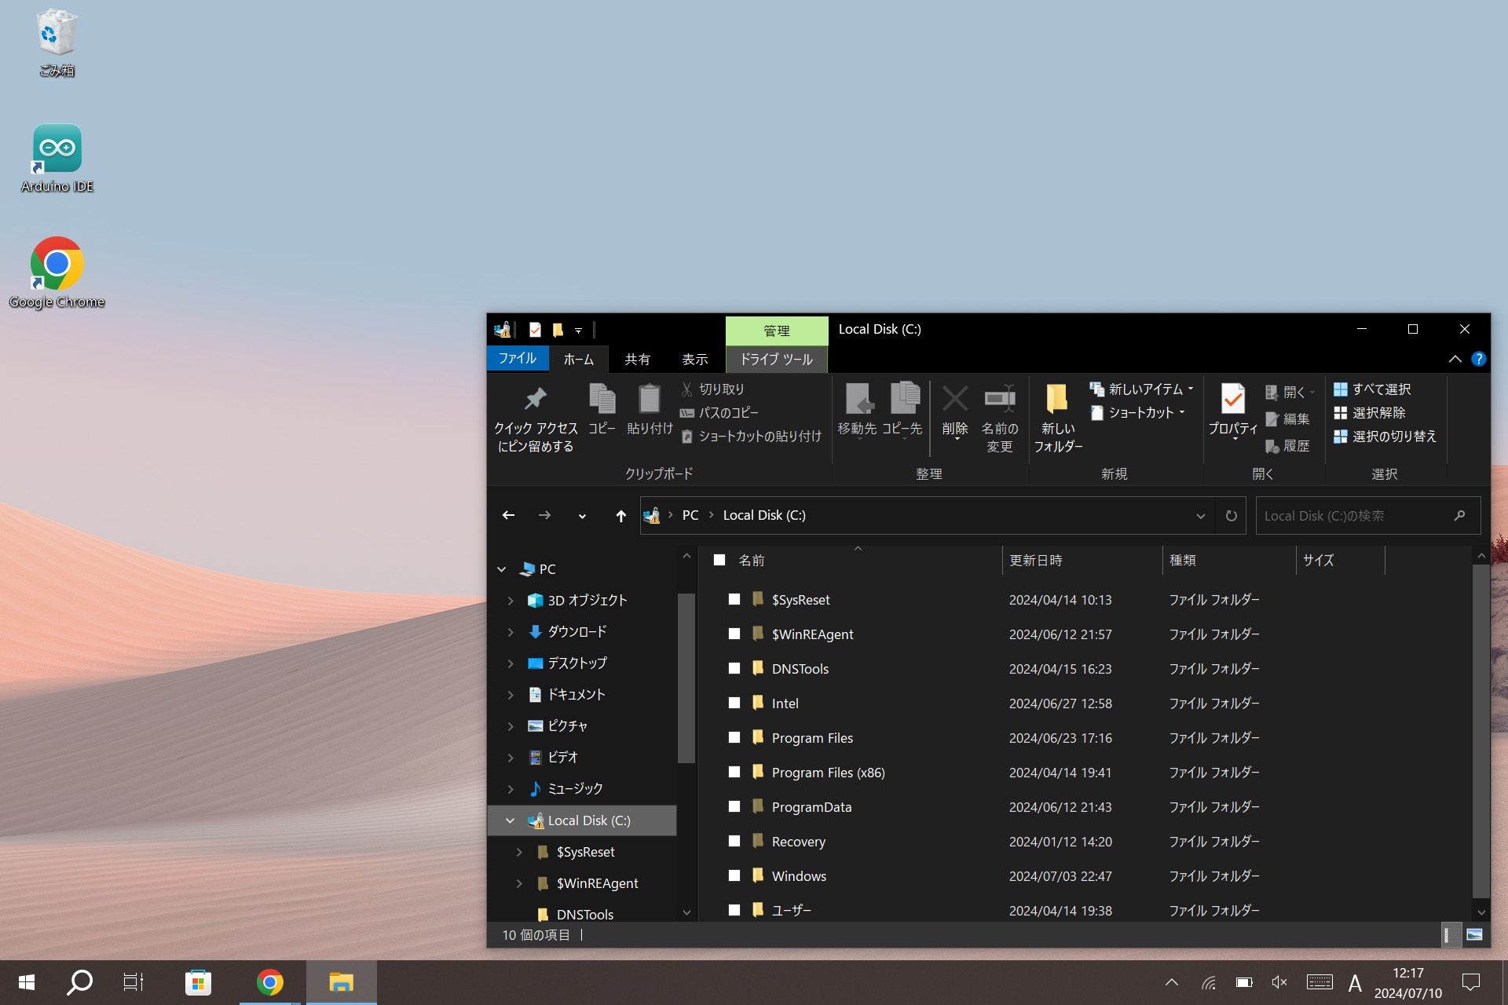
Task: Expand the ダウンロード folder in the navigation pane
Action: tap(511, 632)
